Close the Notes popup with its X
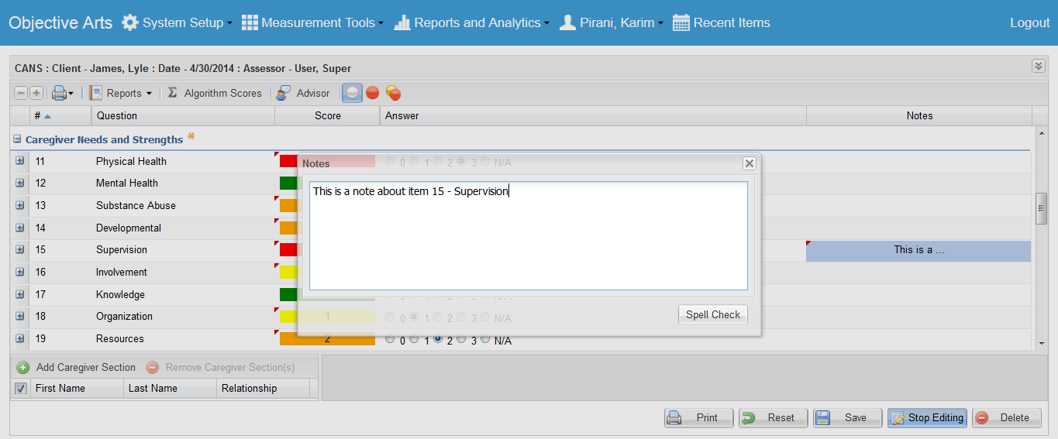 click(x=750, y=163)
